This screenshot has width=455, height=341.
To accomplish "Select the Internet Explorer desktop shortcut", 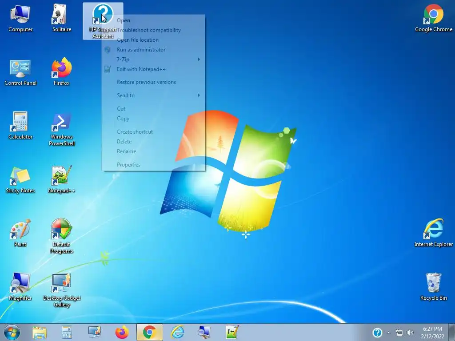I will [434, 233].
